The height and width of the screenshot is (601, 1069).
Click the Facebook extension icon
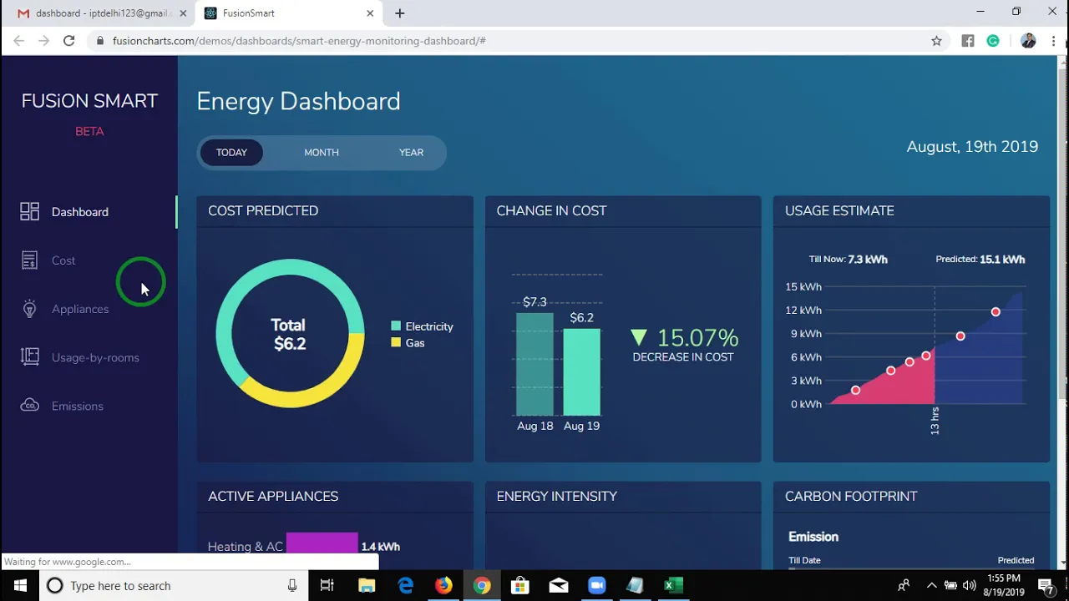(x=967, y=41)
